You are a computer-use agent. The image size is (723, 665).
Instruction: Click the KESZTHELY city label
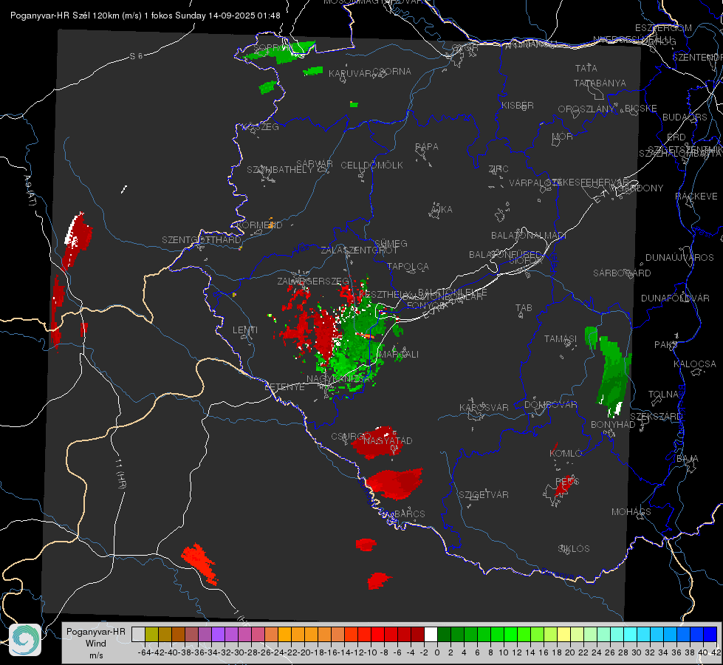(383, 294)
